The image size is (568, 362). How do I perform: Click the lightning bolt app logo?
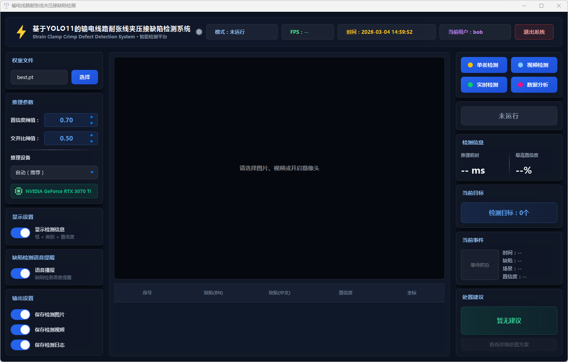(21, 32)
